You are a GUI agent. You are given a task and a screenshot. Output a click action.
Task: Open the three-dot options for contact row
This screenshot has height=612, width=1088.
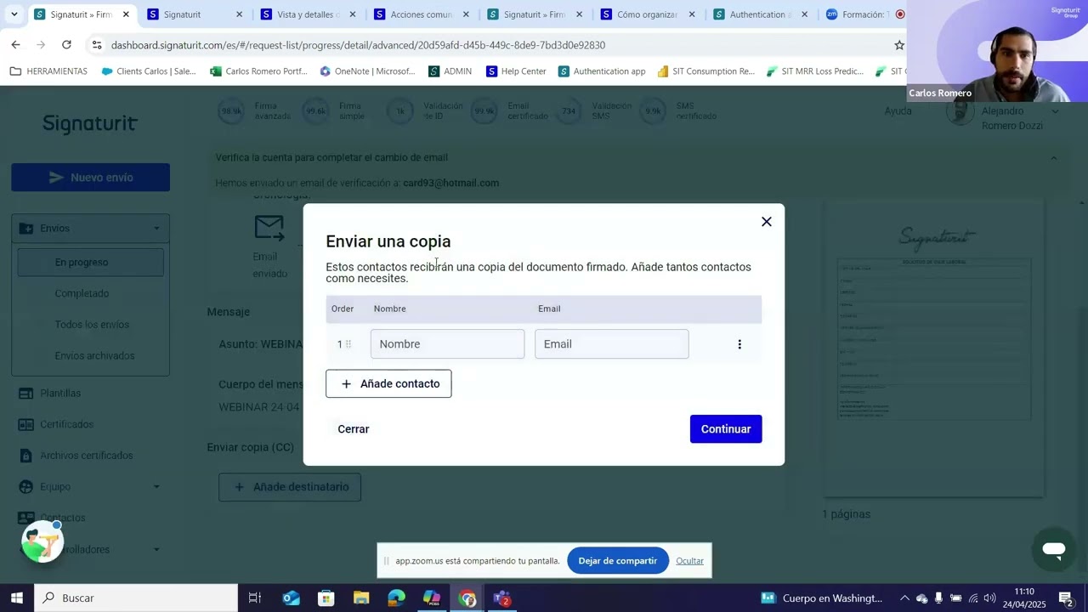pos(739,344)
